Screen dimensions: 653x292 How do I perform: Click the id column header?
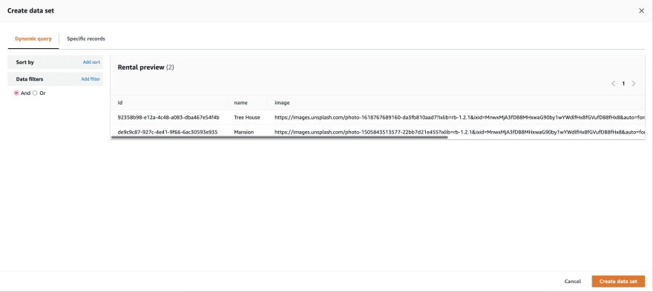click(x=120, y=102)
